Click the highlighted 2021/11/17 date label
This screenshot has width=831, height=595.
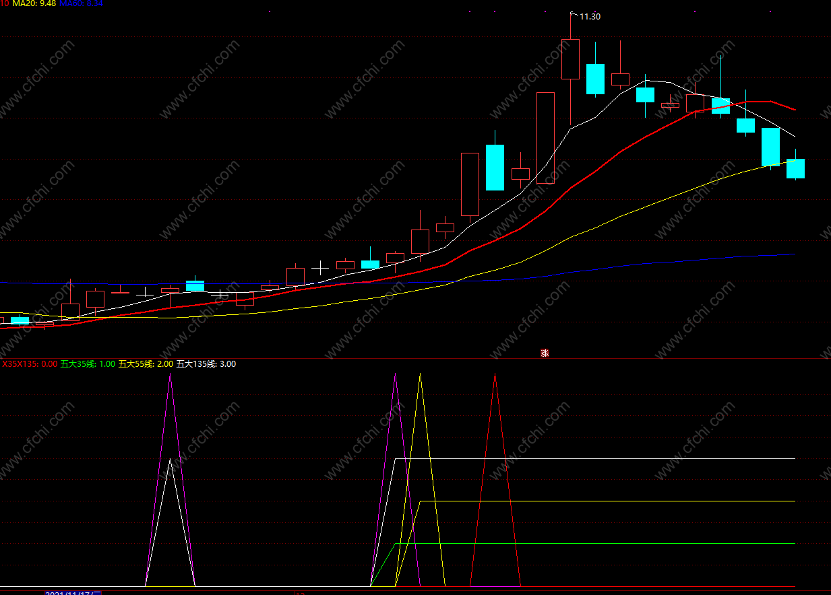pyautogui.click(x=73, y=592)
